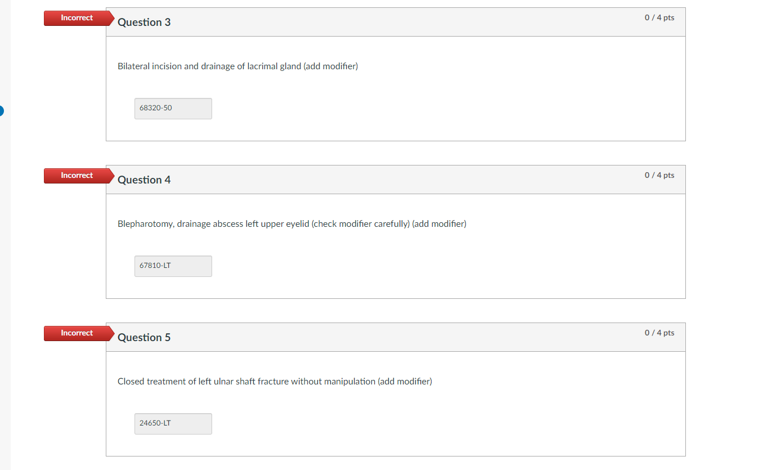Click the Question 3 answer field 68320-50
This screenshot has width=763, height=470.
click(173, 109)
